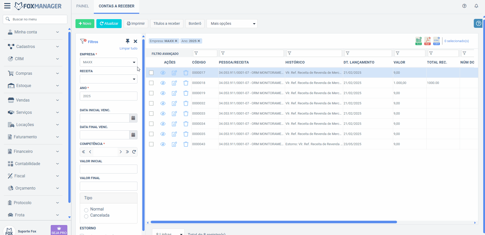Select checkbox for record 0000017

151,73
